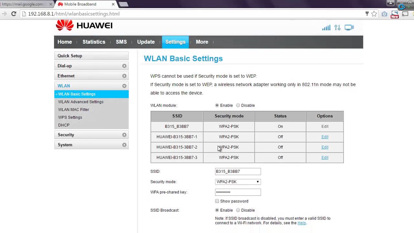414x233 pixels.
Task: Click the Status column header
Action: click(280, 116)
